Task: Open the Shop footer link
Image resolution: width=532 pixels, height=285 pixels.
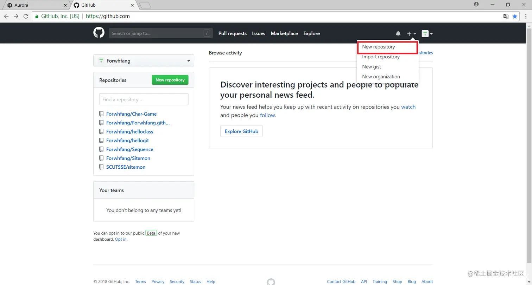Action: point(397,281)
